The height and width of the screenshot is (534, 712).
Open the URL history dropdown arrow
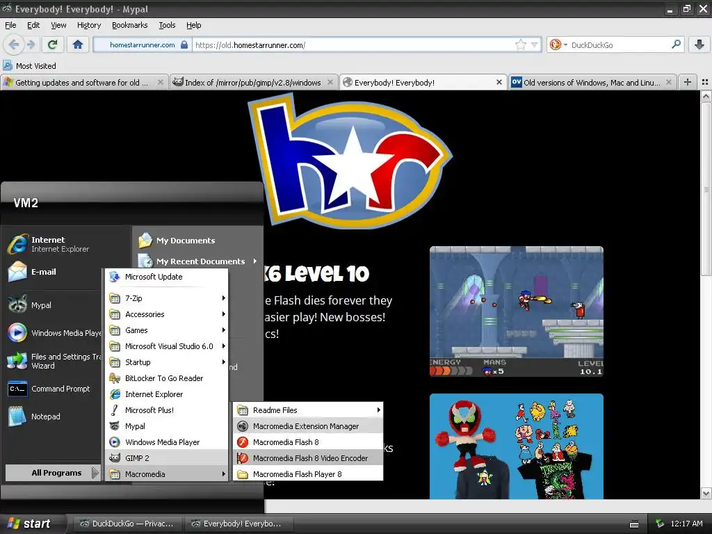point(535,44)
